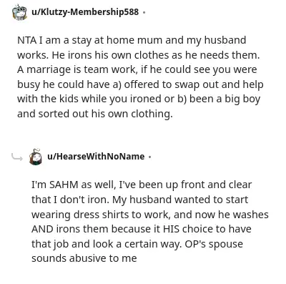Click the line starting 'works. He irons'
The width and height of the screenshot is (286, 284).
(138, 55)
